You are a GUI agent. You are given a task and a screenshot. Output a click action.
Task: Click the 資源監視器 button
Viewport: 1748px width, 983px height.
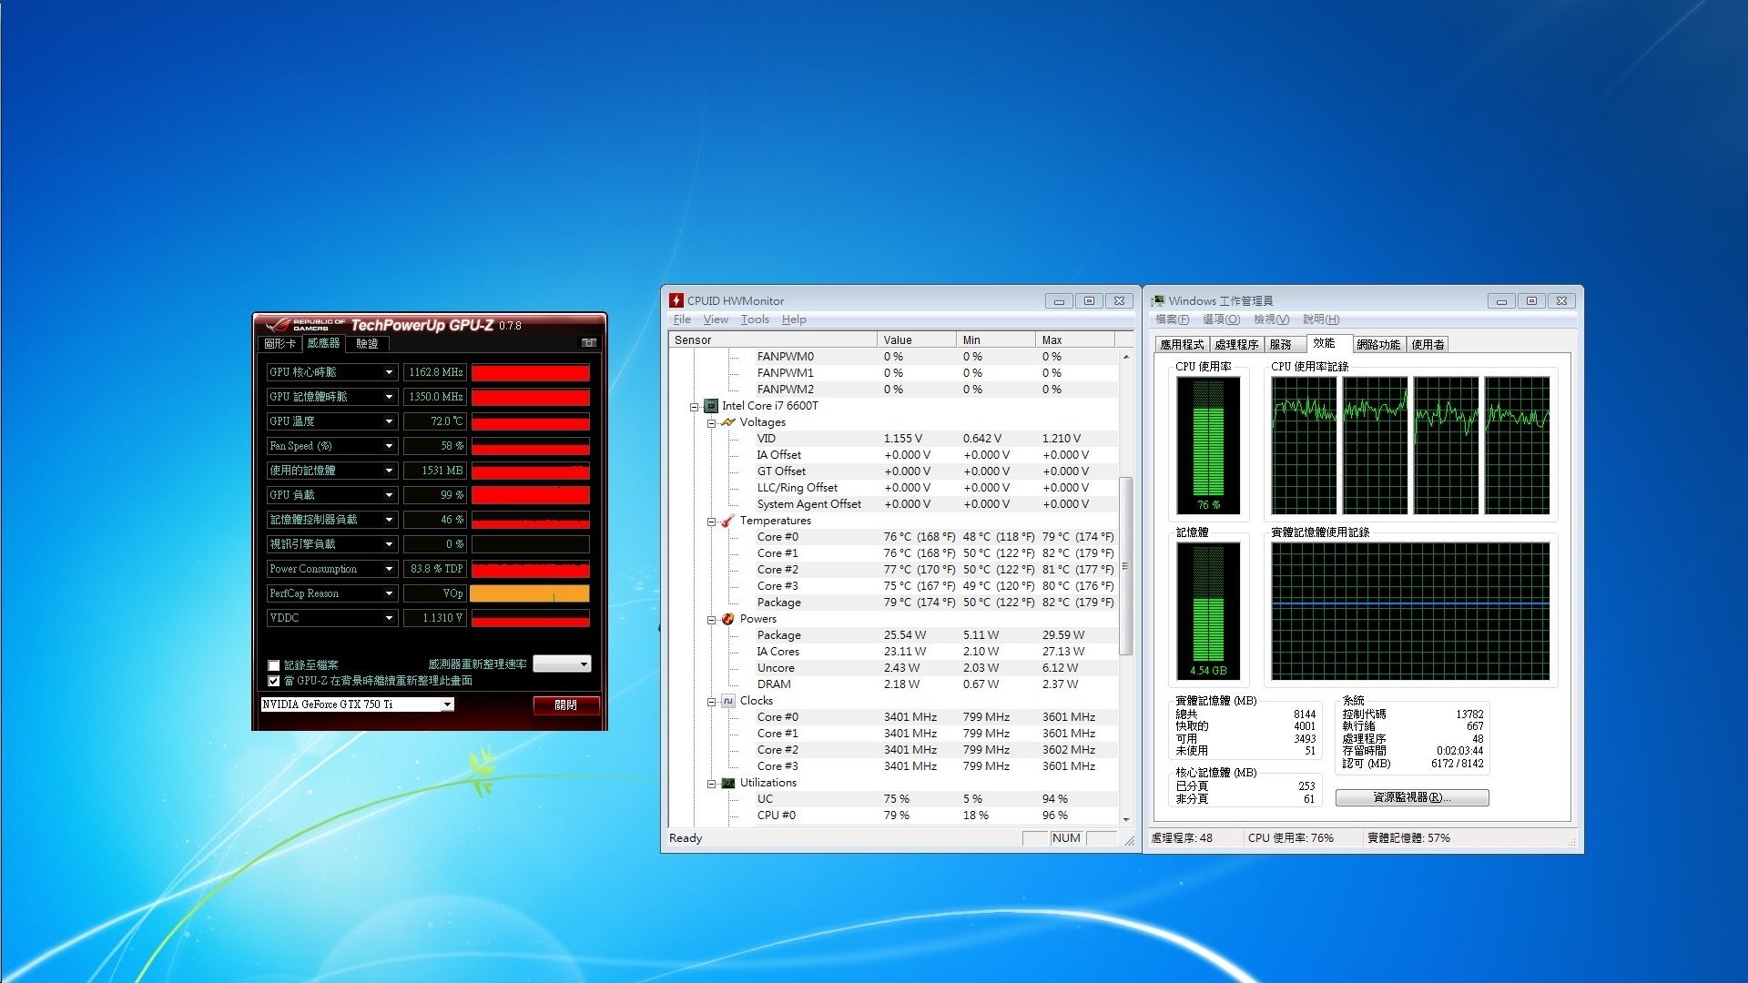tap(1412, 797)
